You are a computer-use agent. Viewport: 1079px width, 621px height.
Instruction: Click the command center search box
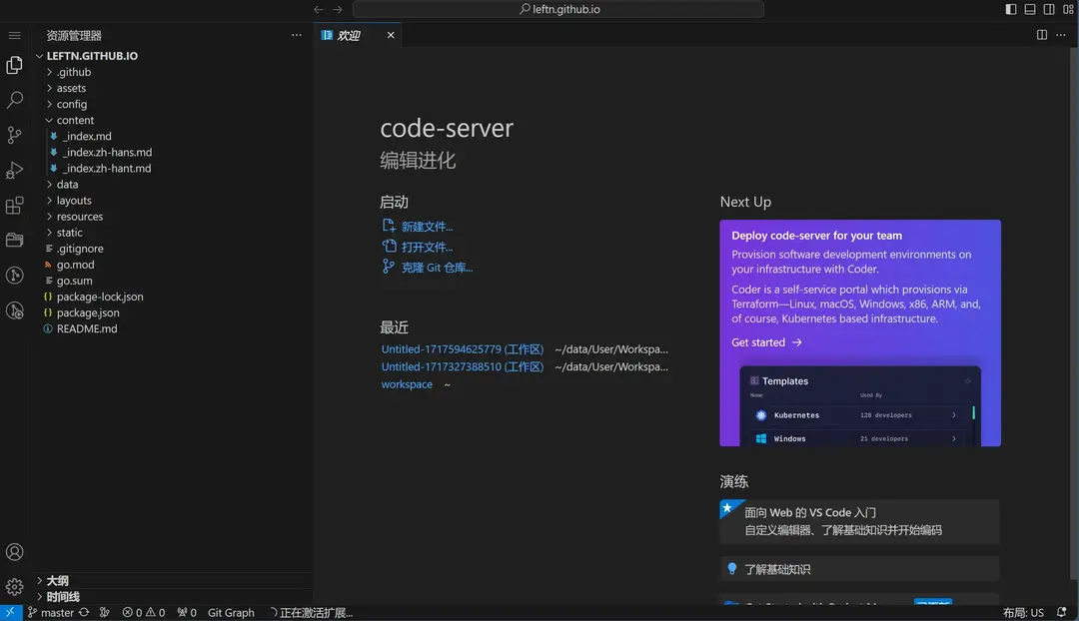(558, 9)
